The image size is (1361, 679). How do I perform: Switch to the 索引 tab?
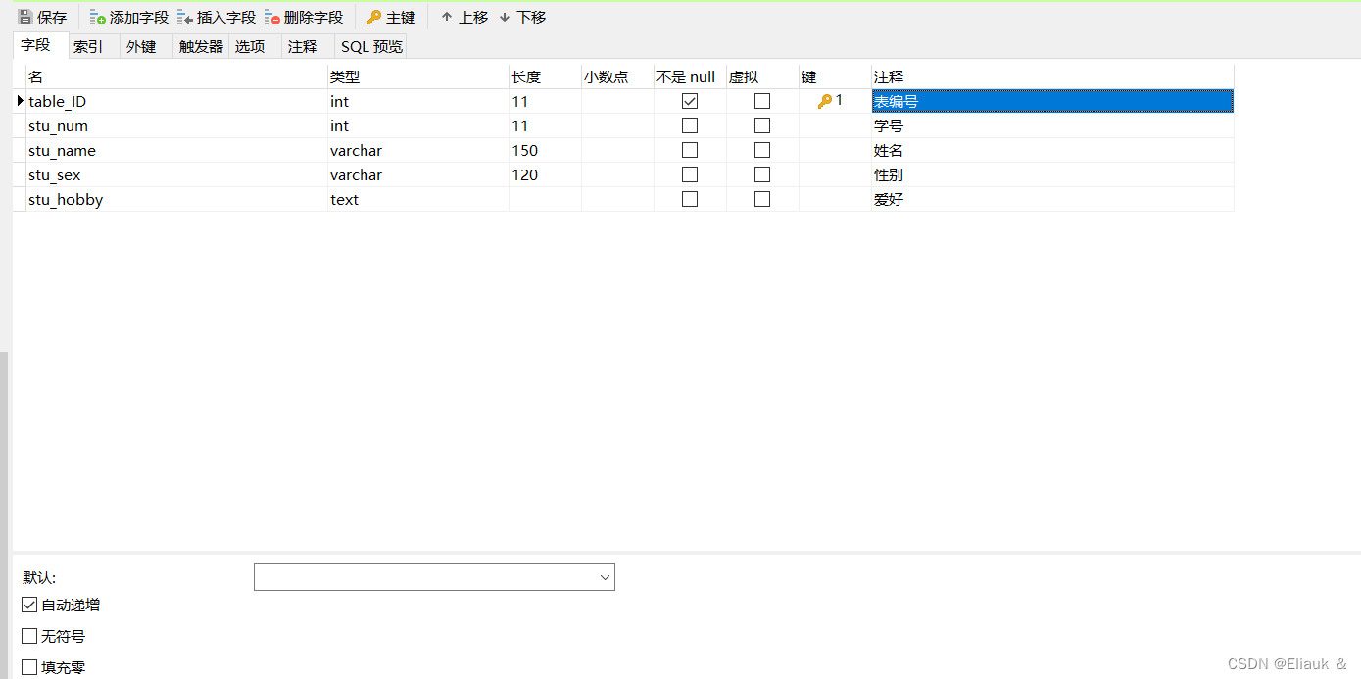[88, 45]
